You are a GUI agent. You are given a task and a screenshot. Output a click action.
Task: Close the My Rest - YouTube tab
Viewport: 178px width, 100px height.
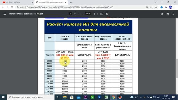coord(32,2)
